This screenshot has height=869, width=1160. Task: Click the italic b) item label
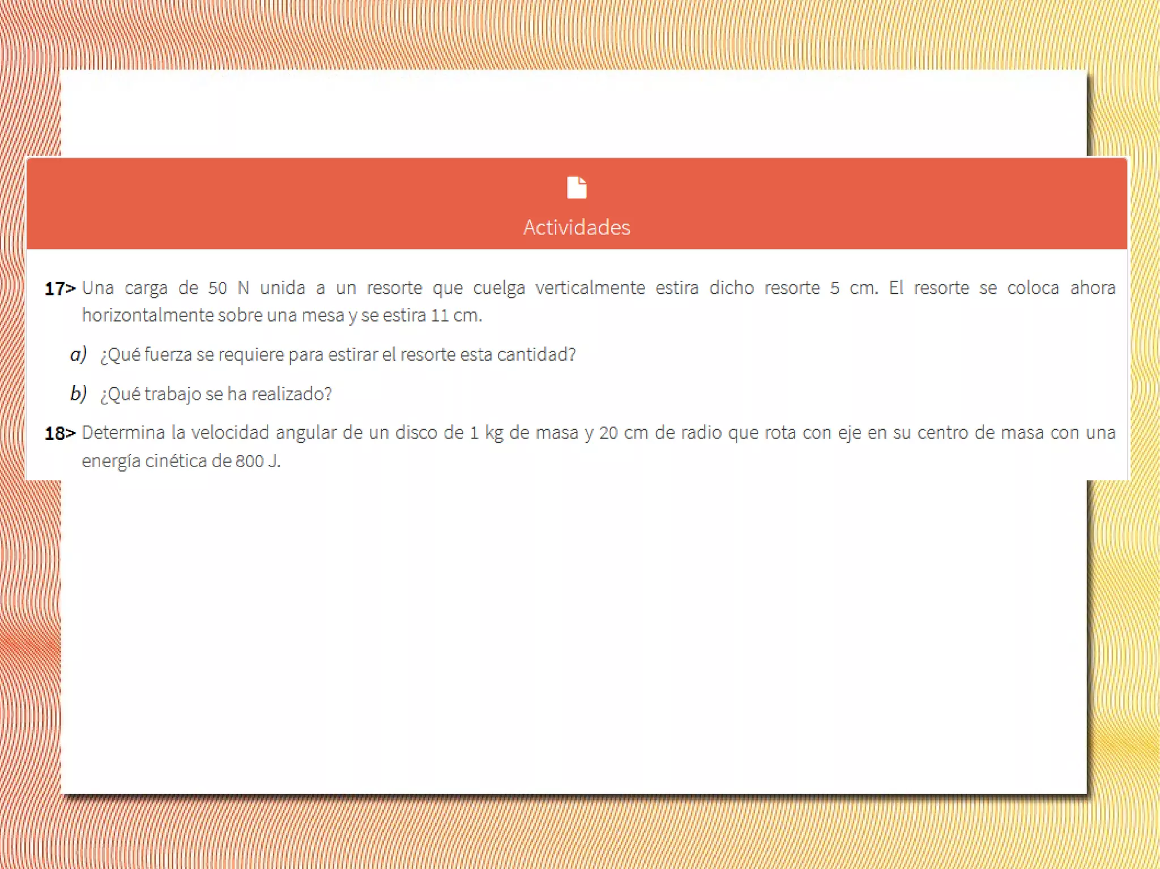coord(78,393)
